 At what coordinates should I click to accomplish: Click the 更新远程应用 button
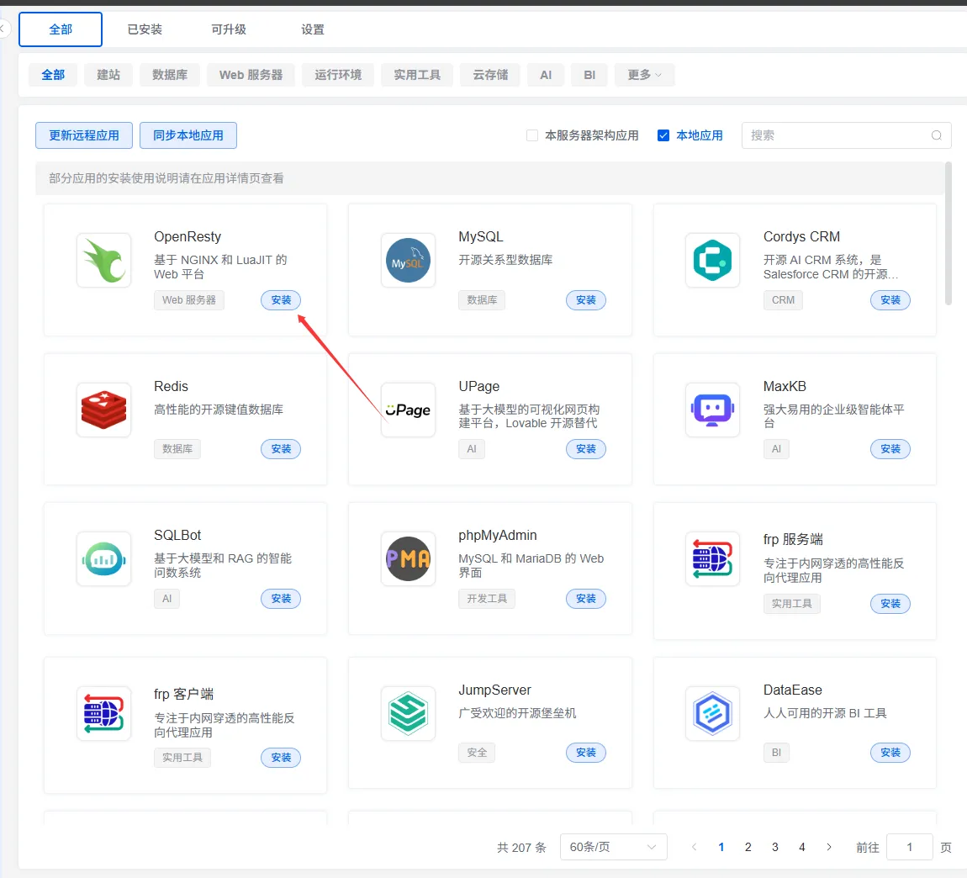(84, 135)
